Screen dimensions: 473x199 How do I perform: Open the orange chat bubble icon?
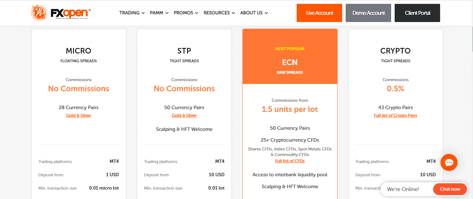pos(449,163)
